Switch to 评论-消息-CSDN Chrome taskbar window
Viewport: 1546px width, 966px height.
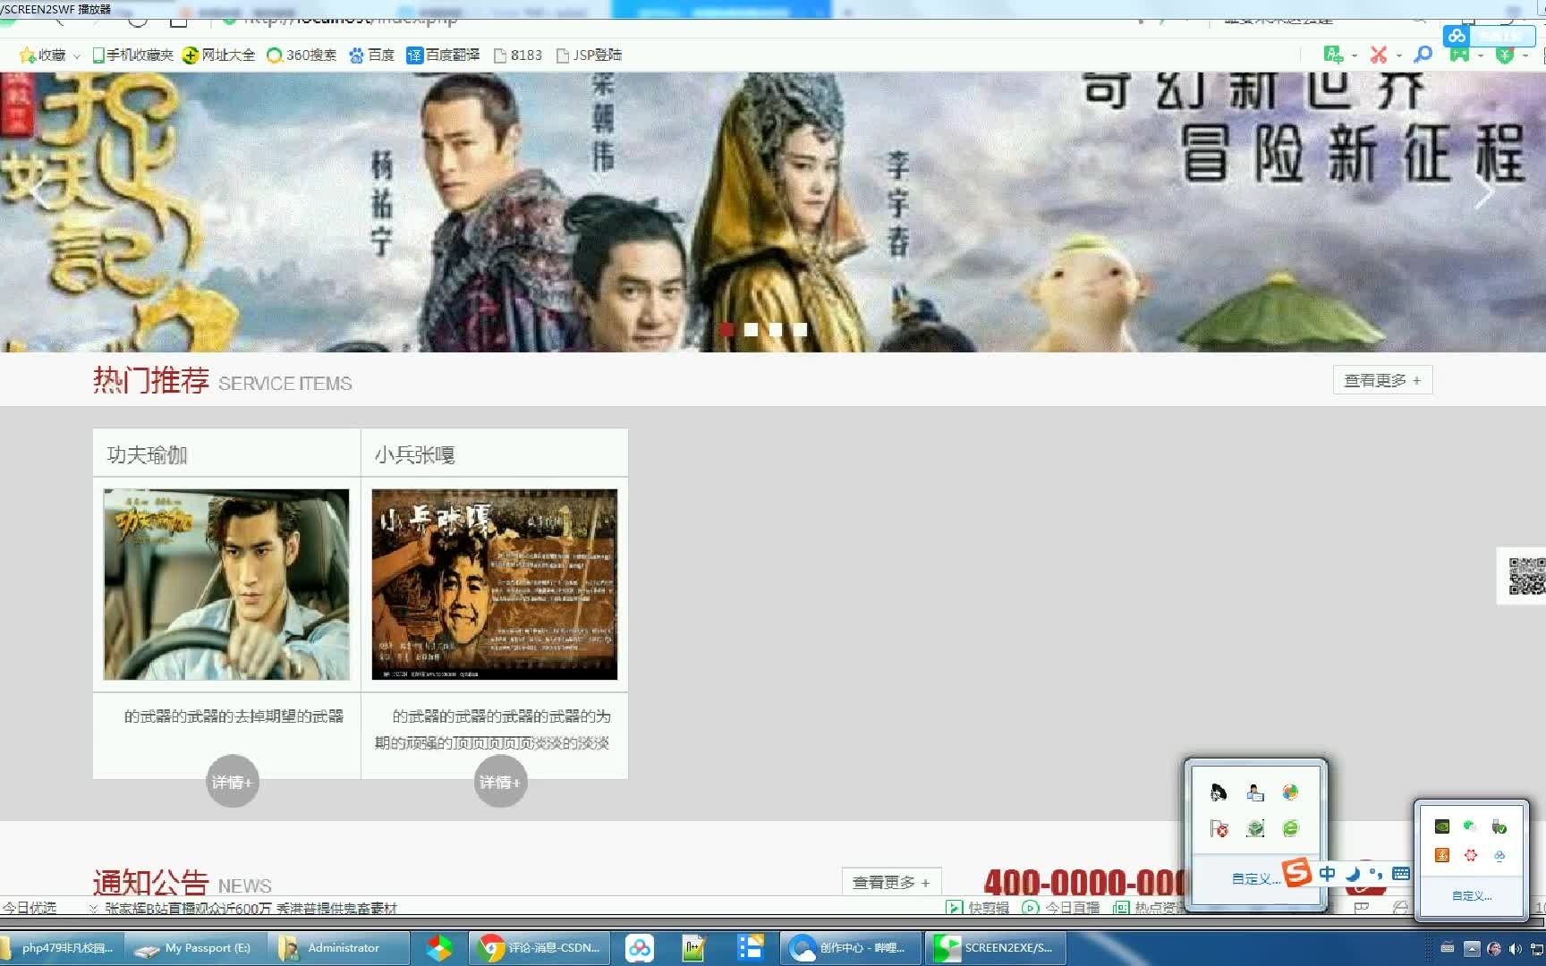pyautogui.click(x=540, y=948)
